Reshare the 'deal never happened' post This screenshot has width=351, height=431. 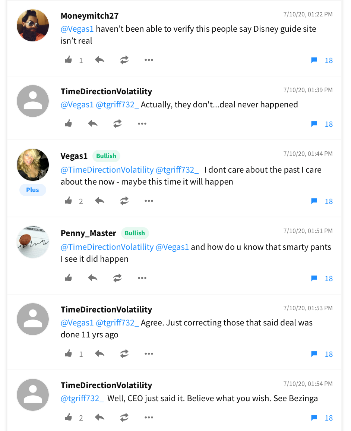117,124
